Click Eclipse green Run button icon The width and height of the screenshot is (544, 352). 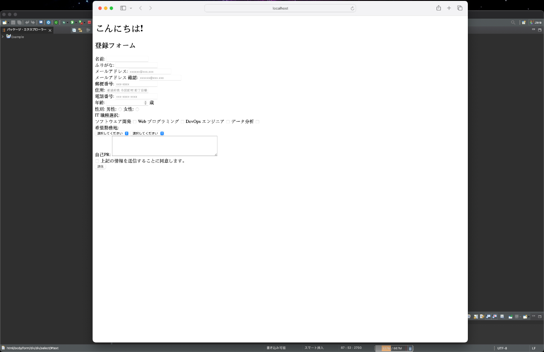72,22
